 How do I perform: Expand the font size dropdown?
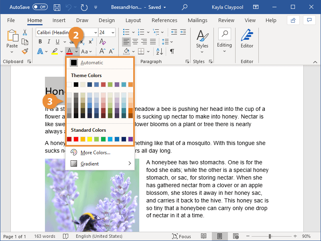point(113,33)
